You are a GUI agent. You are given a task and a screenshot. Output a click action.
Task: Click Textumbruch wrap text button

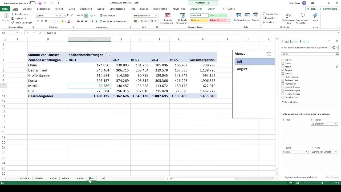[108, 15]
